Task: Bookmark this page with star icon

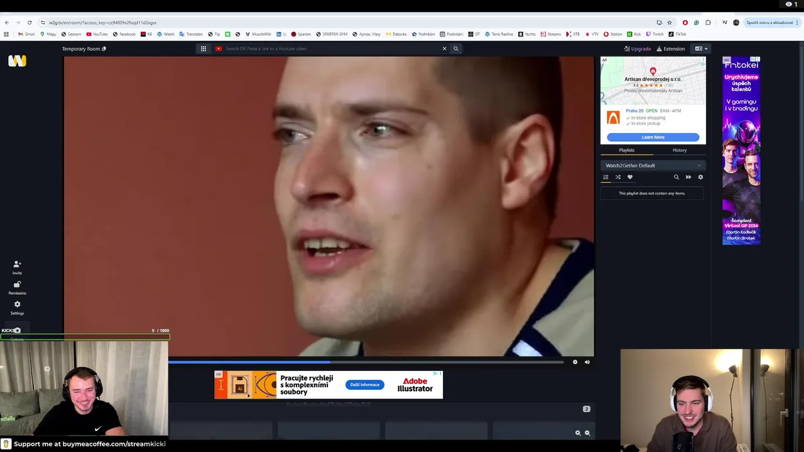Action: tap(670, 23)
